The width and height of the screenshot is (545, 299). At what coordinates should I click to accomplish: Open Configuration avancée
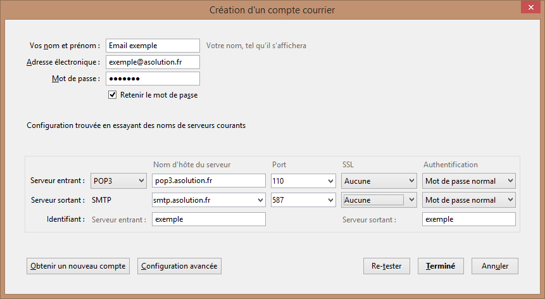(179, 266)
